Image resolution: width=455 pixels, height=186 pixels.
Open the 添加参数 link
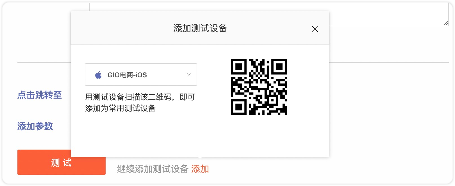(35, 126)
